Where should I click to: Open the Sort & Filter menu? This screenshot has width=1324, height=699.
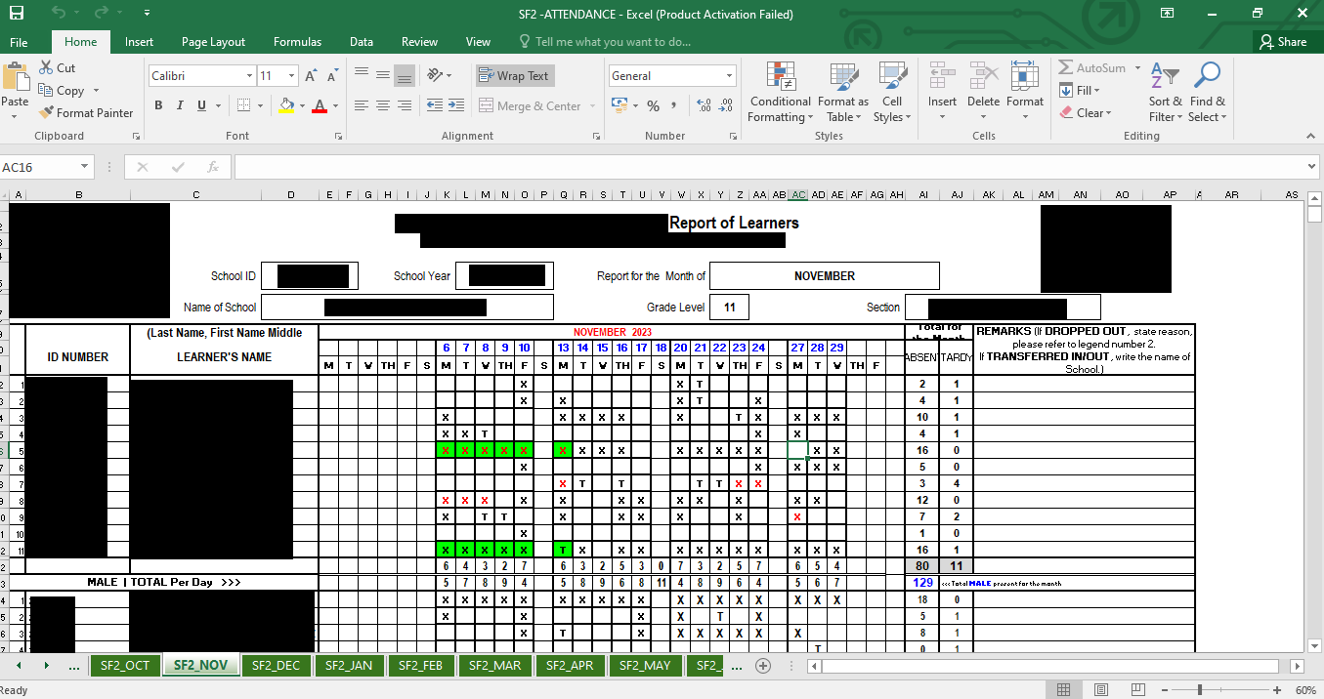[1165, 93]
